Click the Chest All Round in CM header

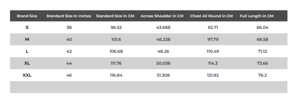point(212,16)
